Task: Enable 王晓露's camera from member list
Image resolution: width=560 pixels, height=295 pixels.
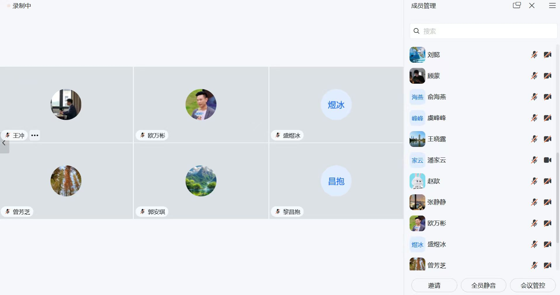Action: [x=547, y=139]
